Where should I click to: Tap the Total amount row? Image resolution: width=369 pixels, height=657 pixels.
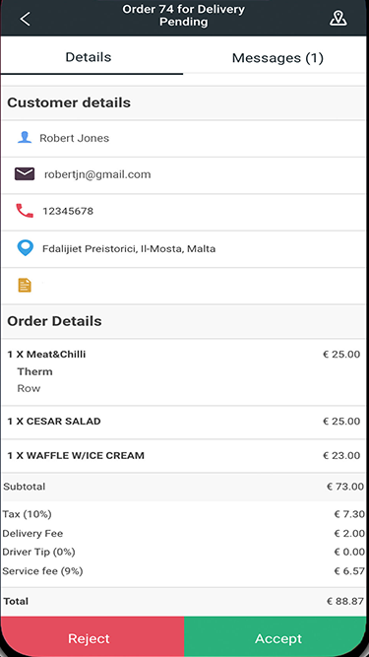point(184,601)
